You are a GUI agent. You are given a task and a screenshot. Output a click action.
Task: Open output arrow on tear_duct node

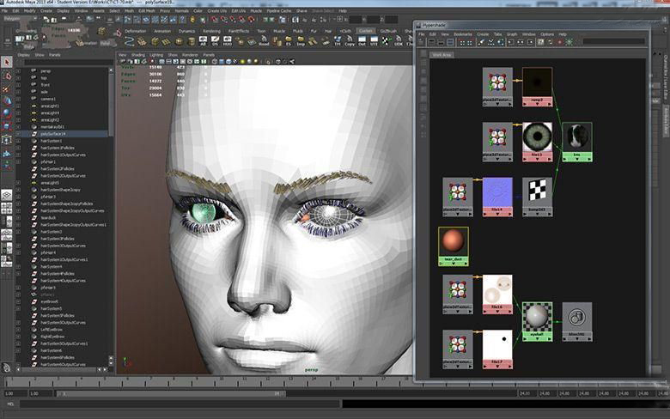click(465, 264)
